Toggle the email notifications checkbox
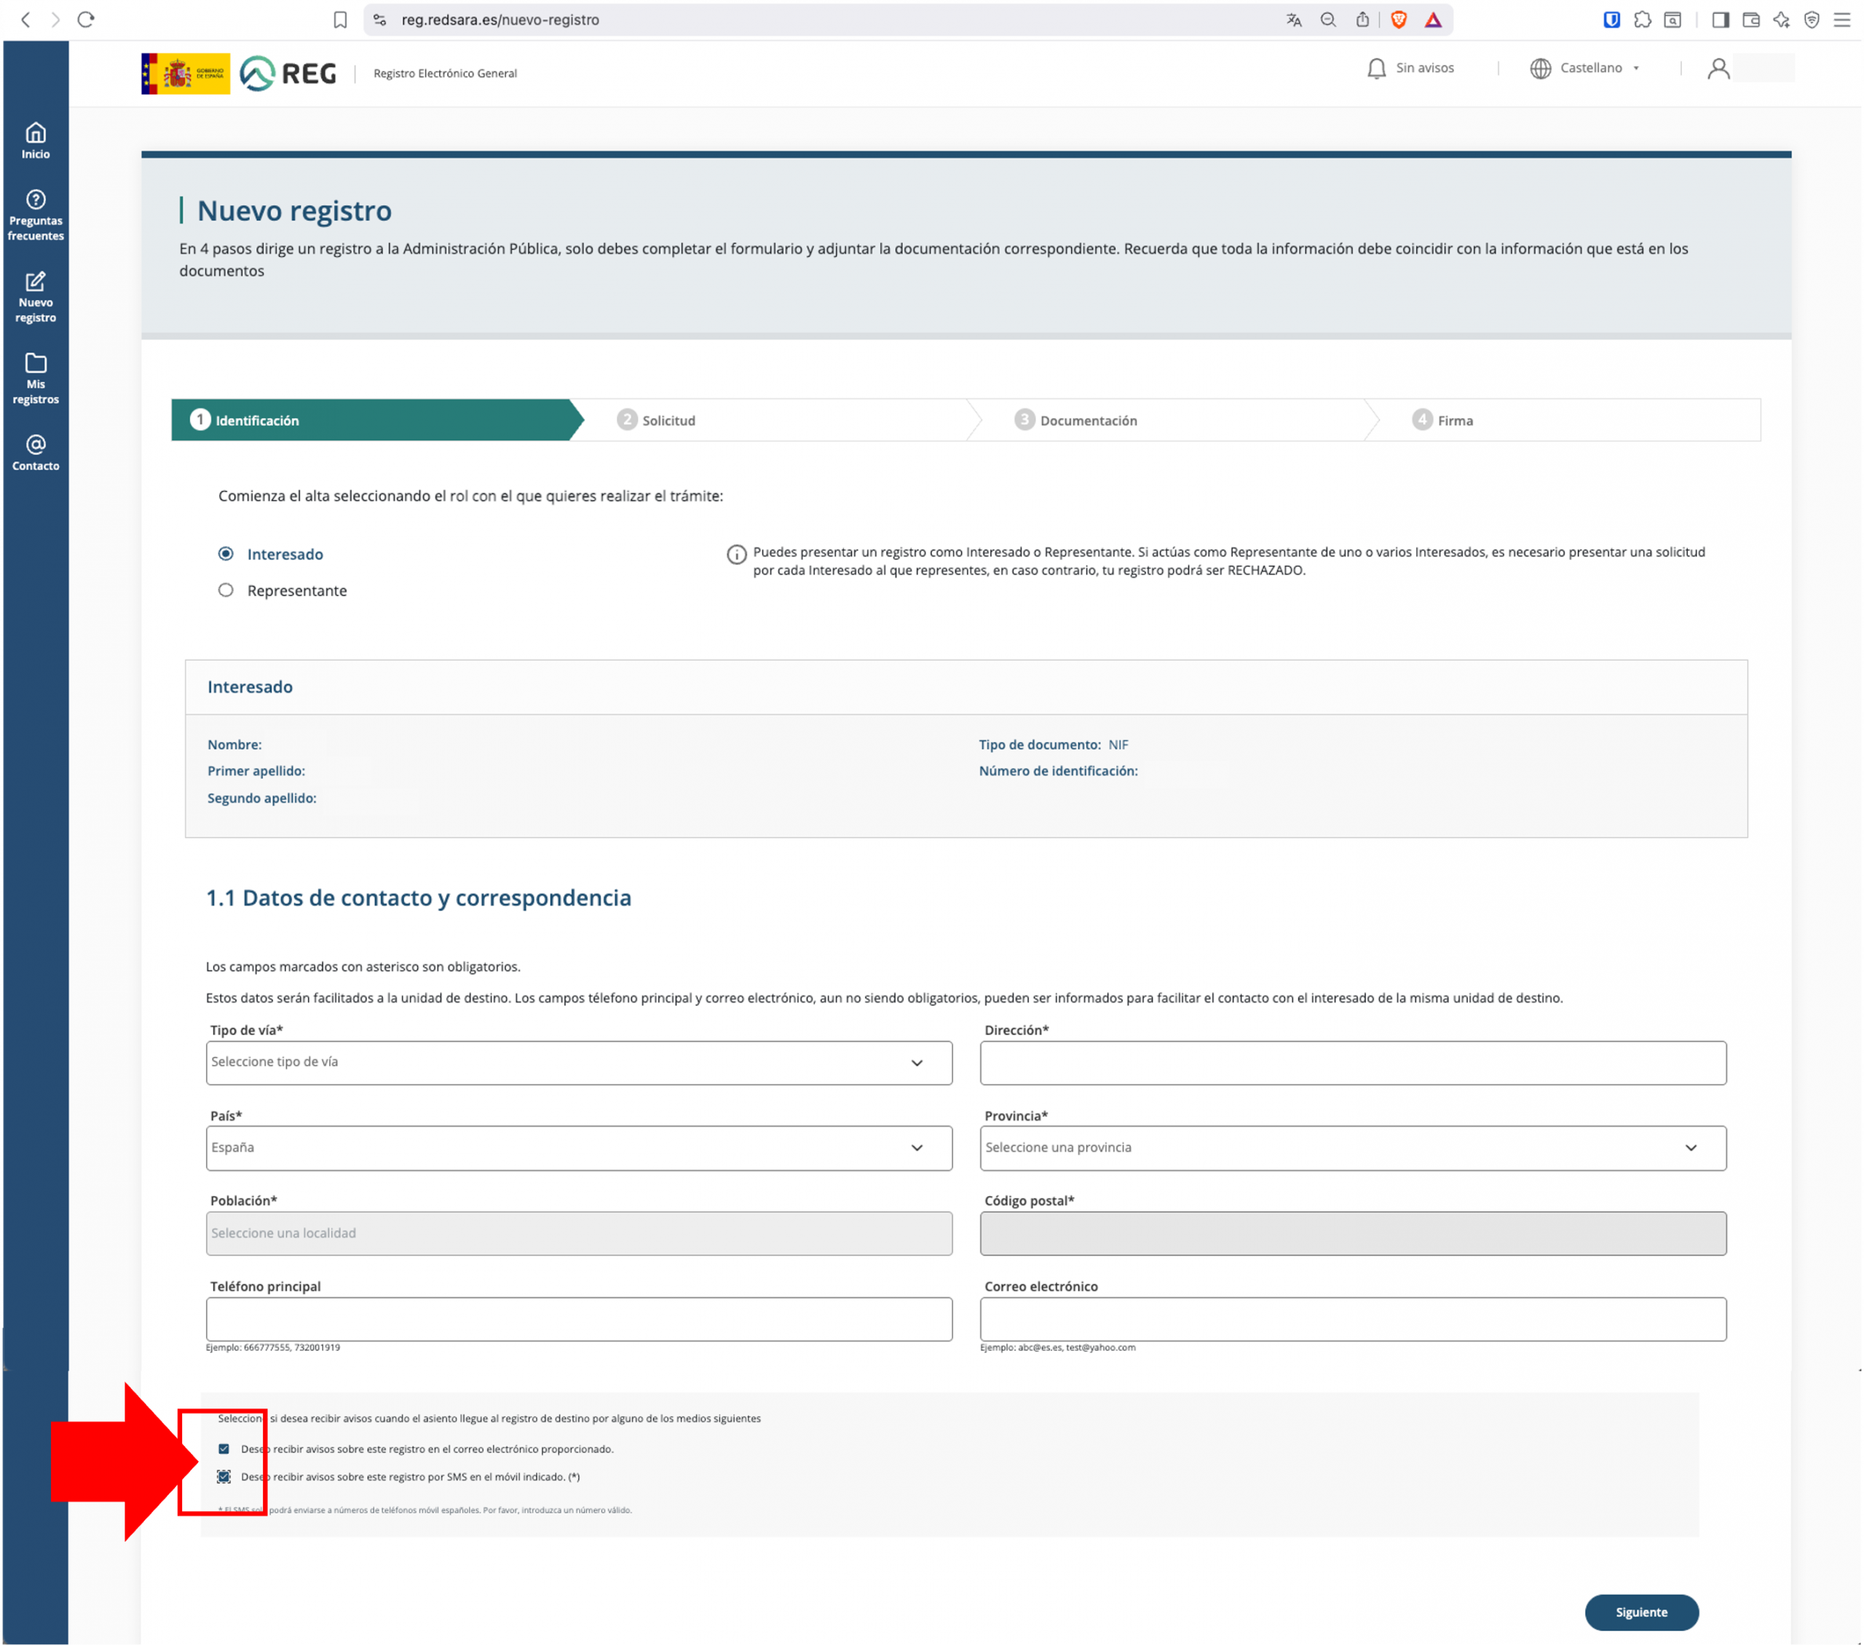 (224, 1448)
